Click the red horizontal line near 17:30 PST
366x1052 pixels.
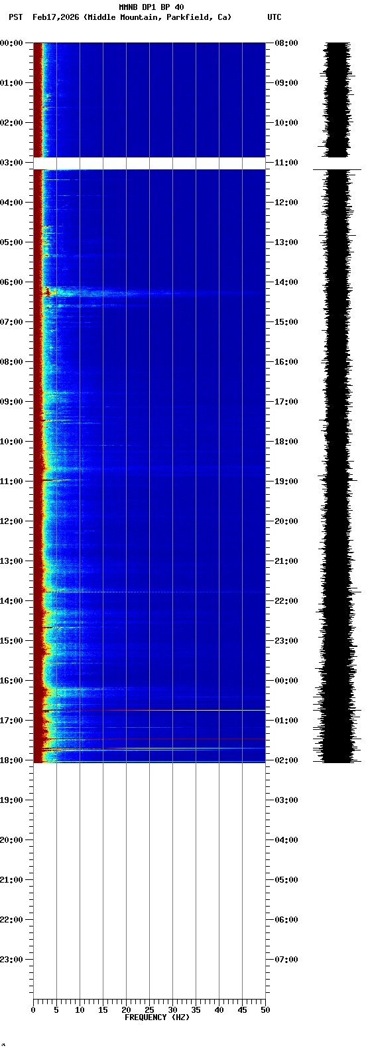pyautogui.click(x=154, y=739)
